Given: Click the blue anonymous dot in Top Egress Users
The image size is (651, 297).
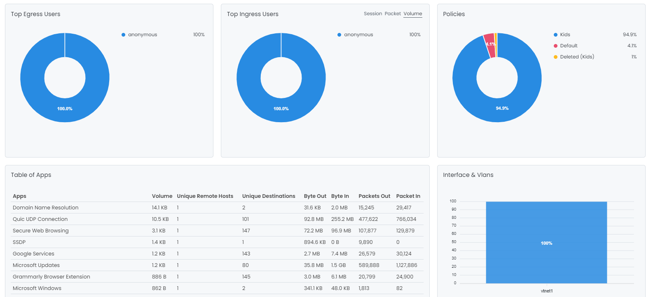Looking at the screenshot, I should click(123, 35).
